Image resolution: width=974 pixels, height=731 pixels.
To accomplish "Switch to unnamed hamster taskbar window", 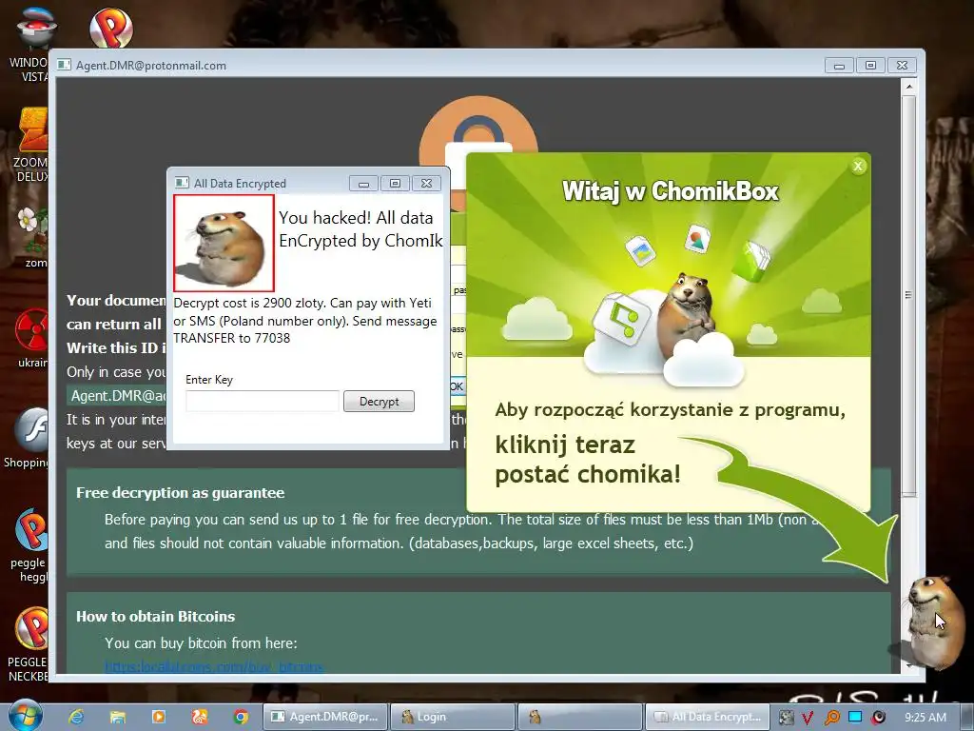I will click(x=580, y=717).
